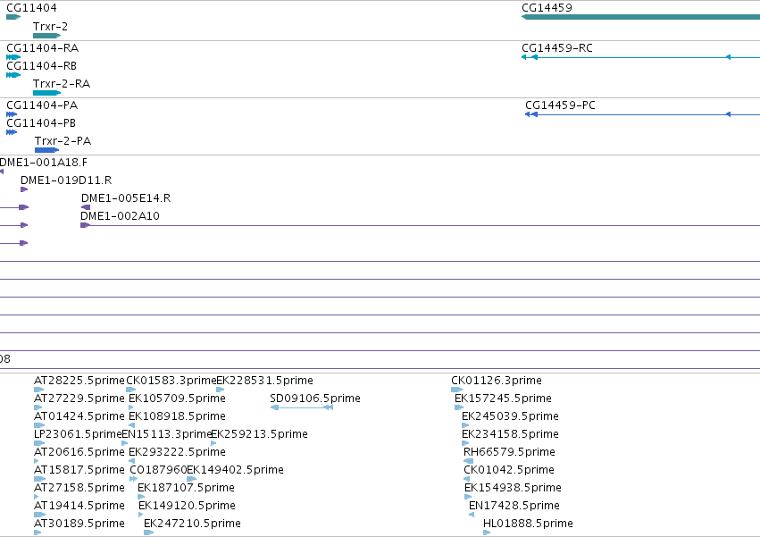Click the CG14459-PC label

pyautogui.click(x=560, y=105)
